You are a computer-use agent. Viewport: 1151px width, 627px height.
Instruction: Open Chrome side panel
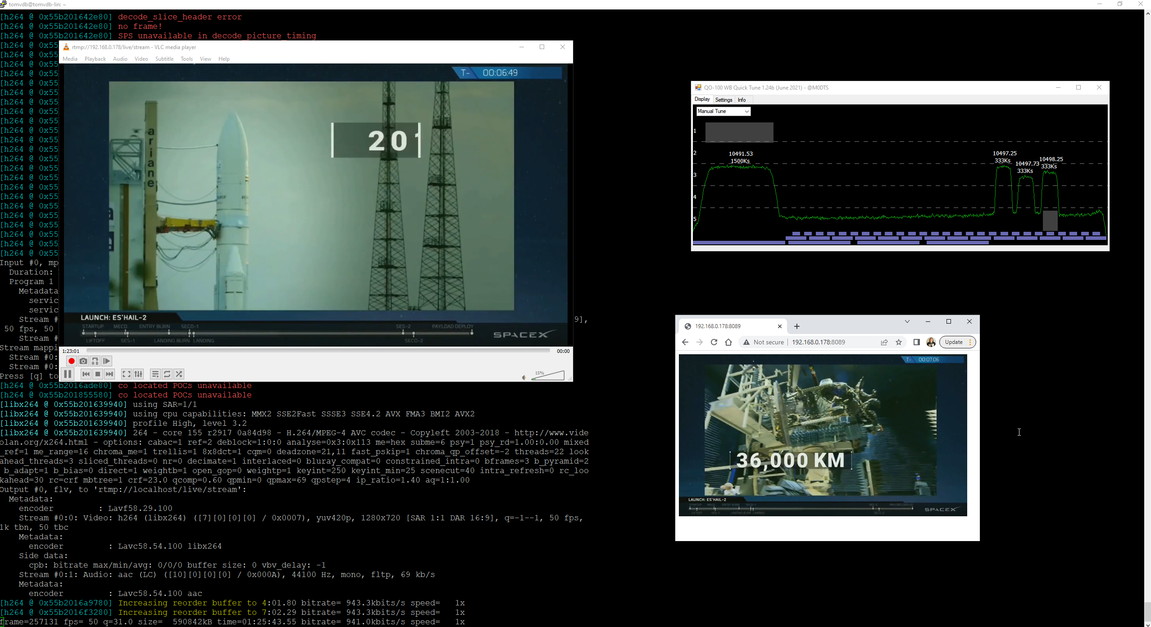(916, 342)
